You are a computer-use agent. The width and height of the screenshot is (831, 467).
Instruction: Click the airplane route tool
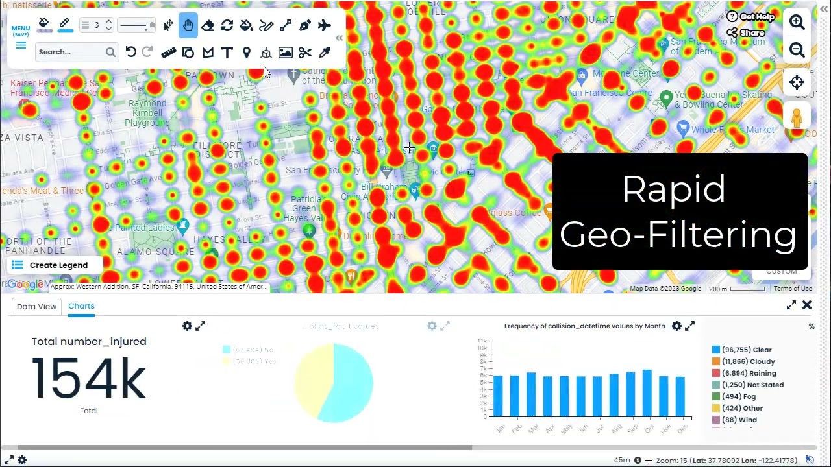pyautogui.click(x=325, y=25)
